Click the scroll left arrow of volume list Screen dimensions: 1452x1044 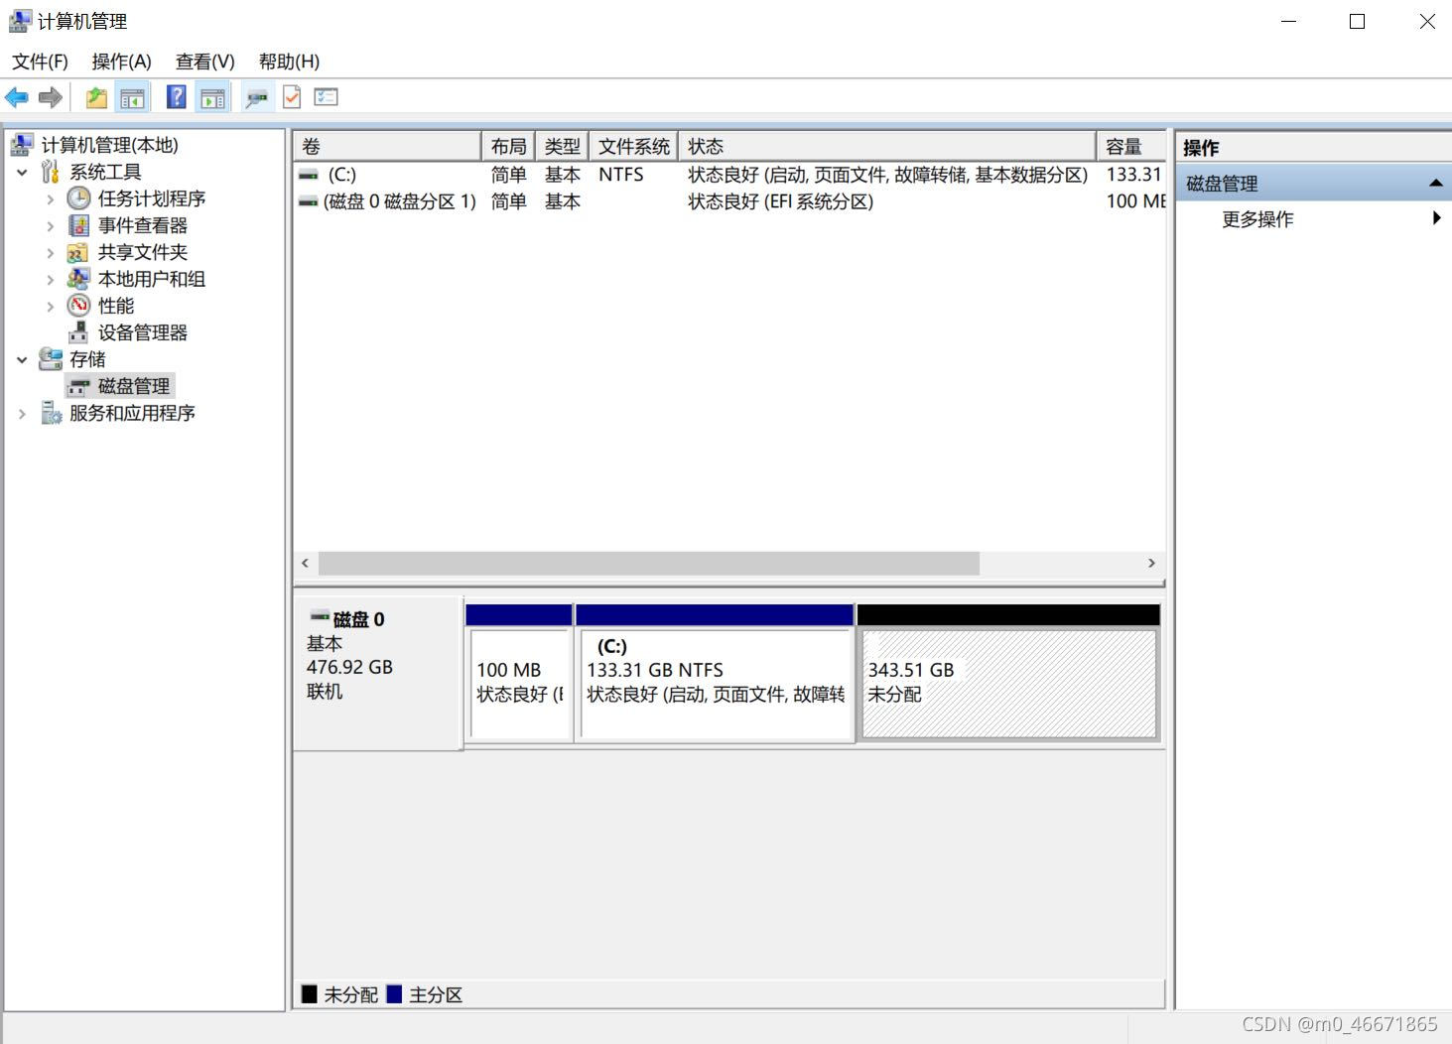click(x=306, y=563)
